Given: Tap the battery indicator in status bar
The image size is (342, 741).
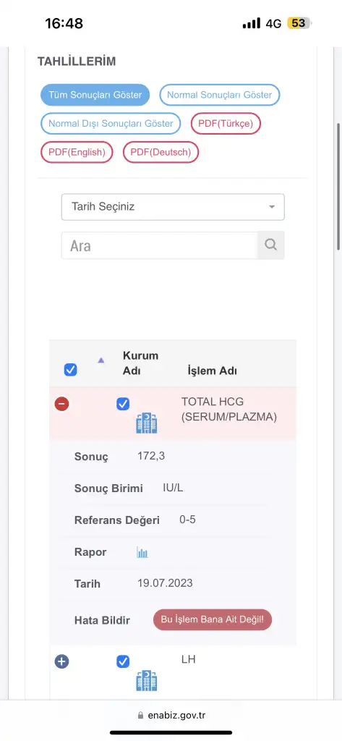Looking at the screenshot, I should click(x=299, y=23).
